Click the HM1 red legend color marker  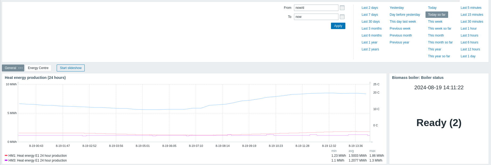6,155
